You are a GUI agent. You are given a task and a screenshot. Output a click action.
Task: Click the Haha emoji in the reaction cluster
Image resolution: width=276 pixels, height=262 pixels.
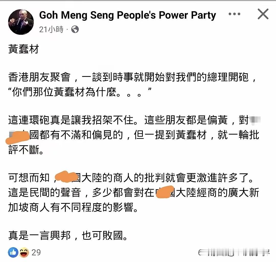[x=23, y=252]
